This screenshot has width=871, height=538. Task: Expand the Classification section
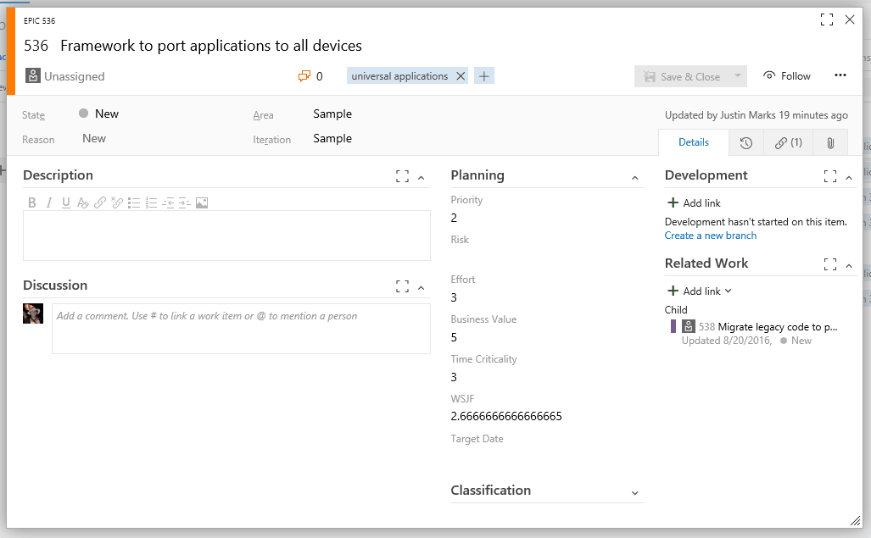[634, 491]
